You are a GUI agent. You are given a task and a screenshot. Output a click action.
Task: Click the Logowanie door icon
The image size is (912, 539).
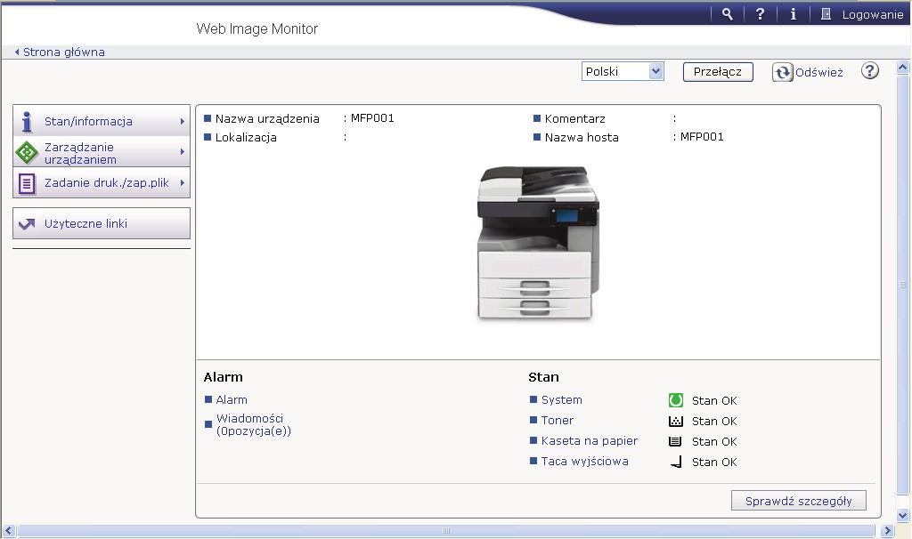(826, 14)
